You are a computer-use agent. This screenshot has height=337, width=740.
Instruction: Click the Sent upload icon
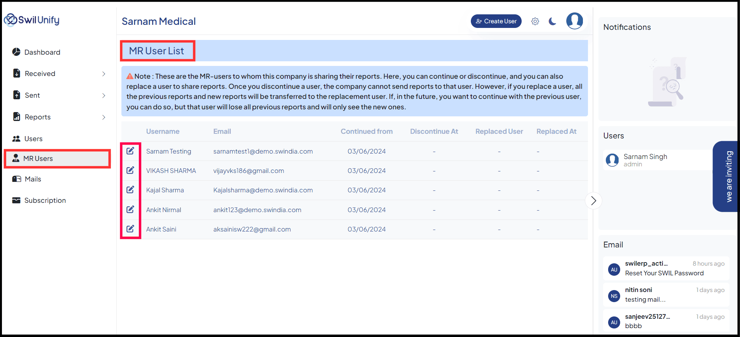pos(17,95)
